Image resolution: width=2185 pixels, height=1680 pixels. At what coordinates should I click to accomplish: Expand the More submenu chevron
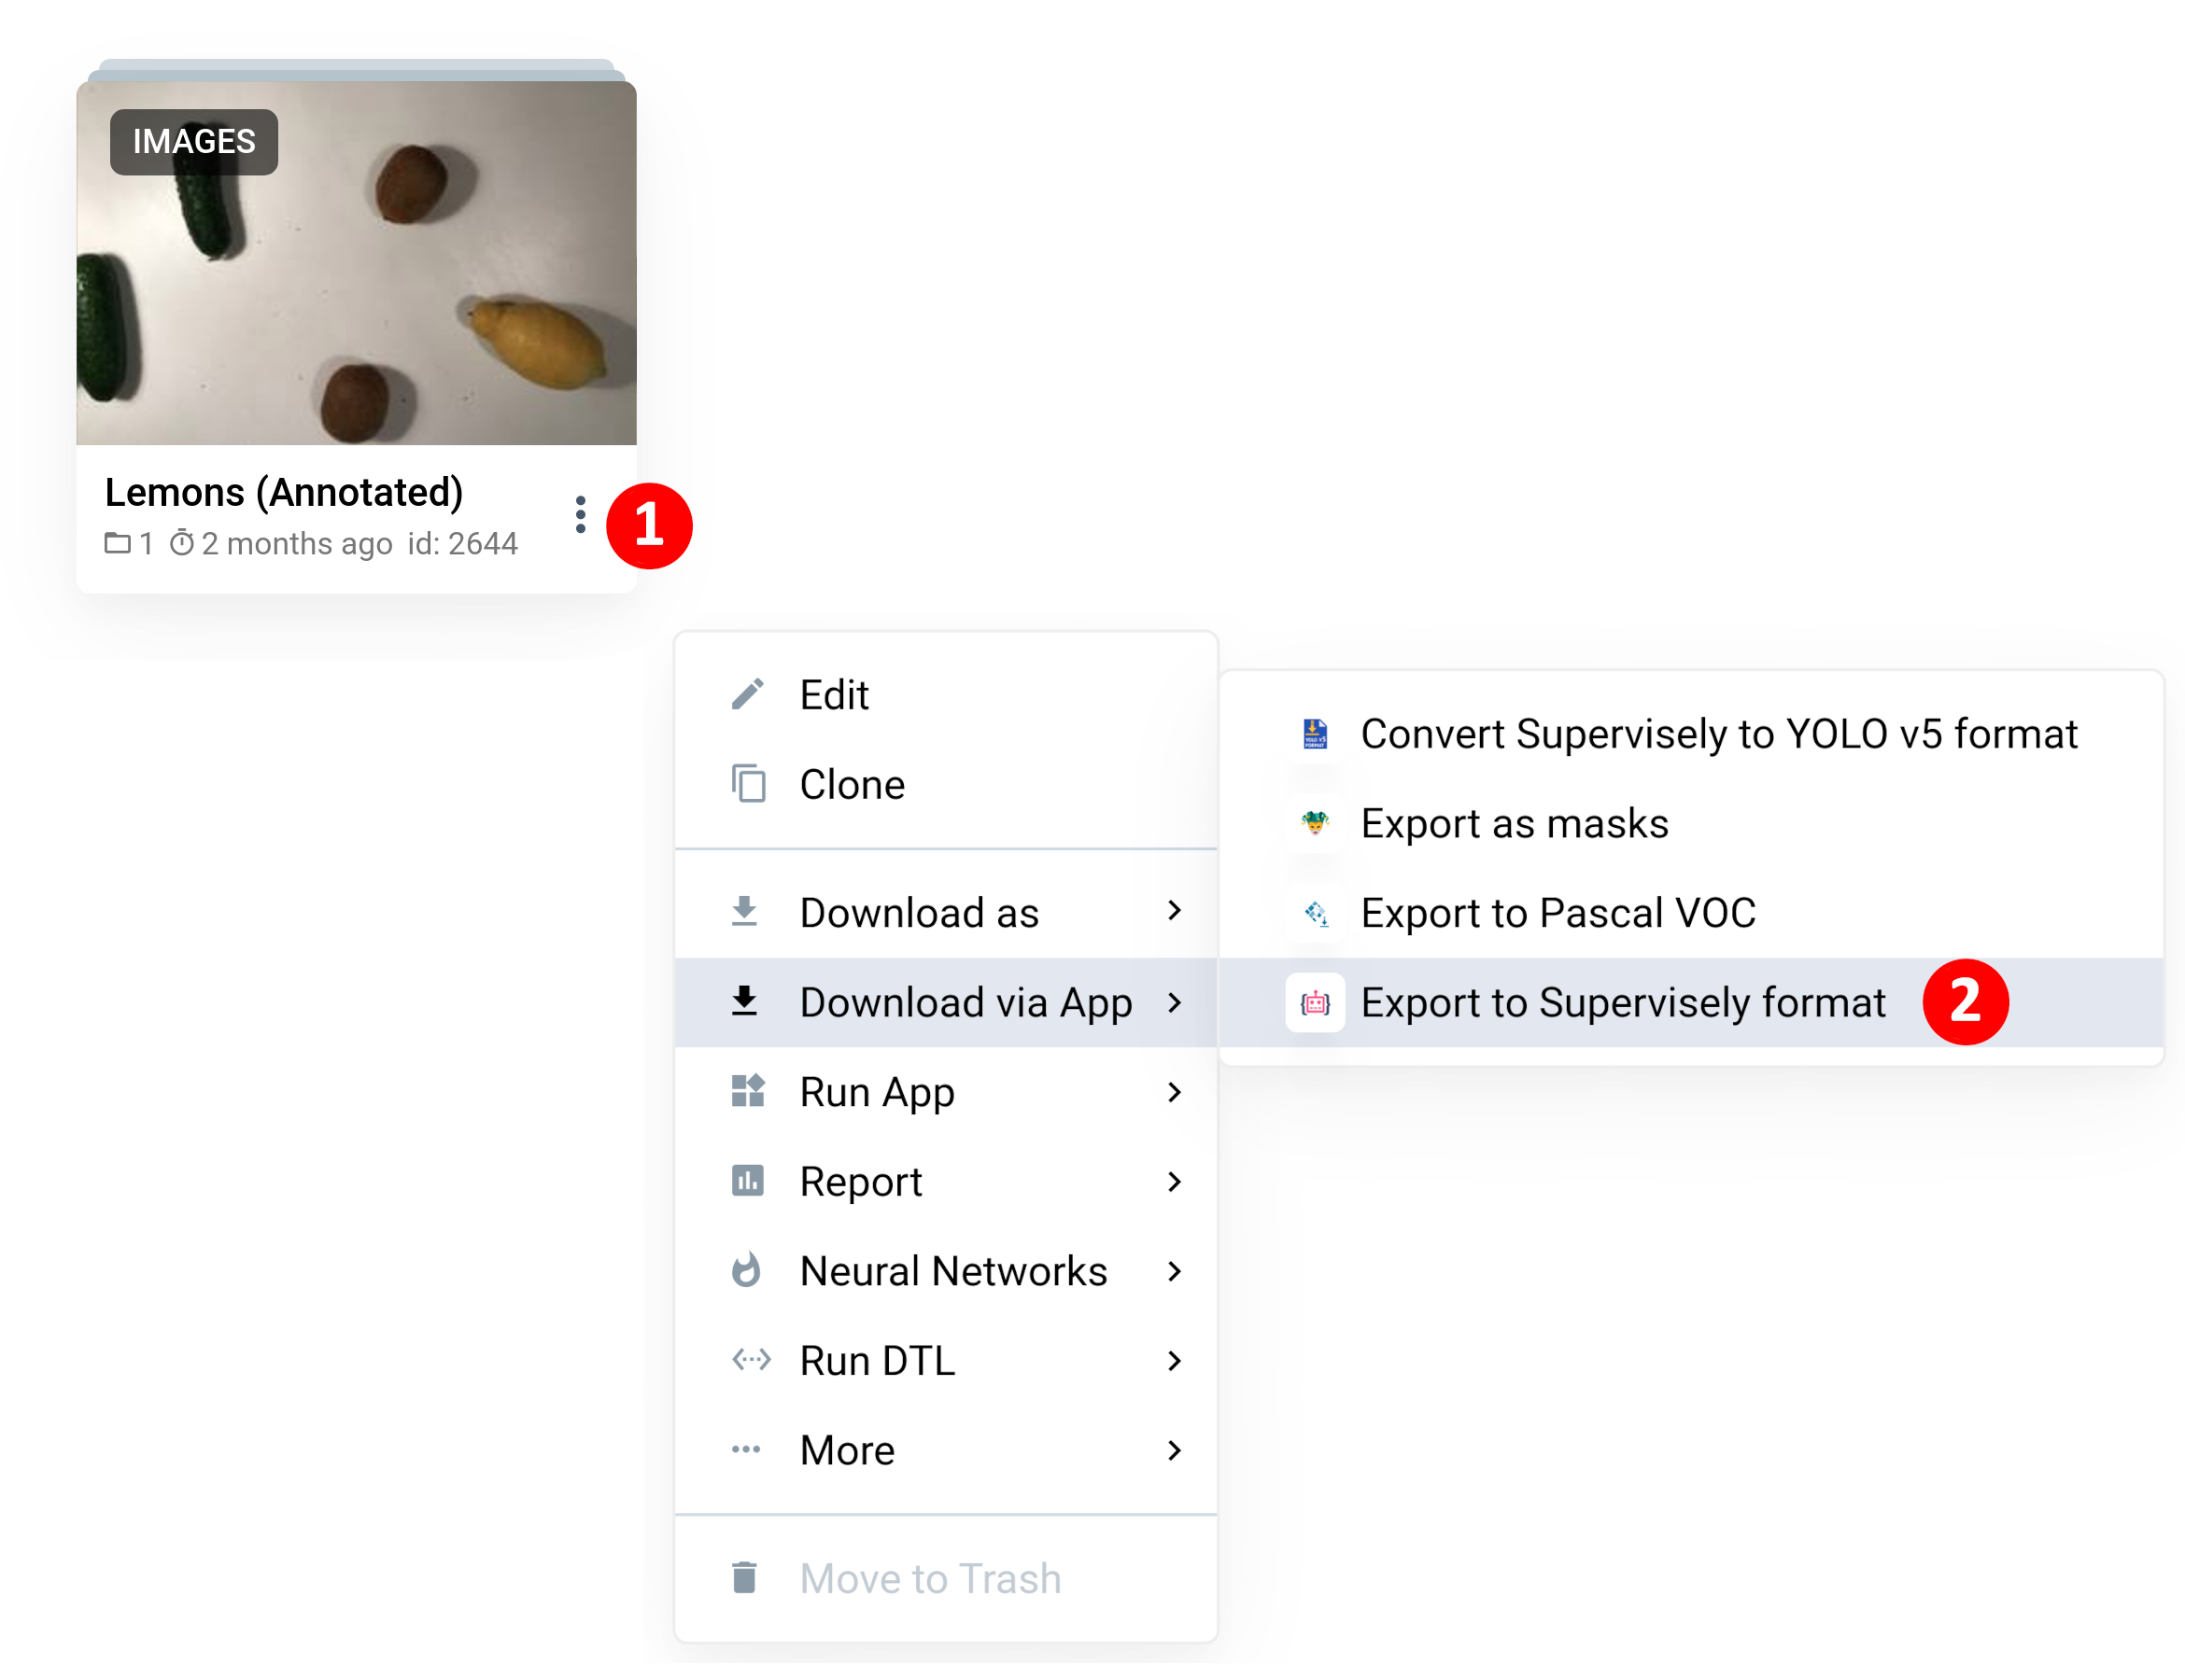point(1175,1450)
